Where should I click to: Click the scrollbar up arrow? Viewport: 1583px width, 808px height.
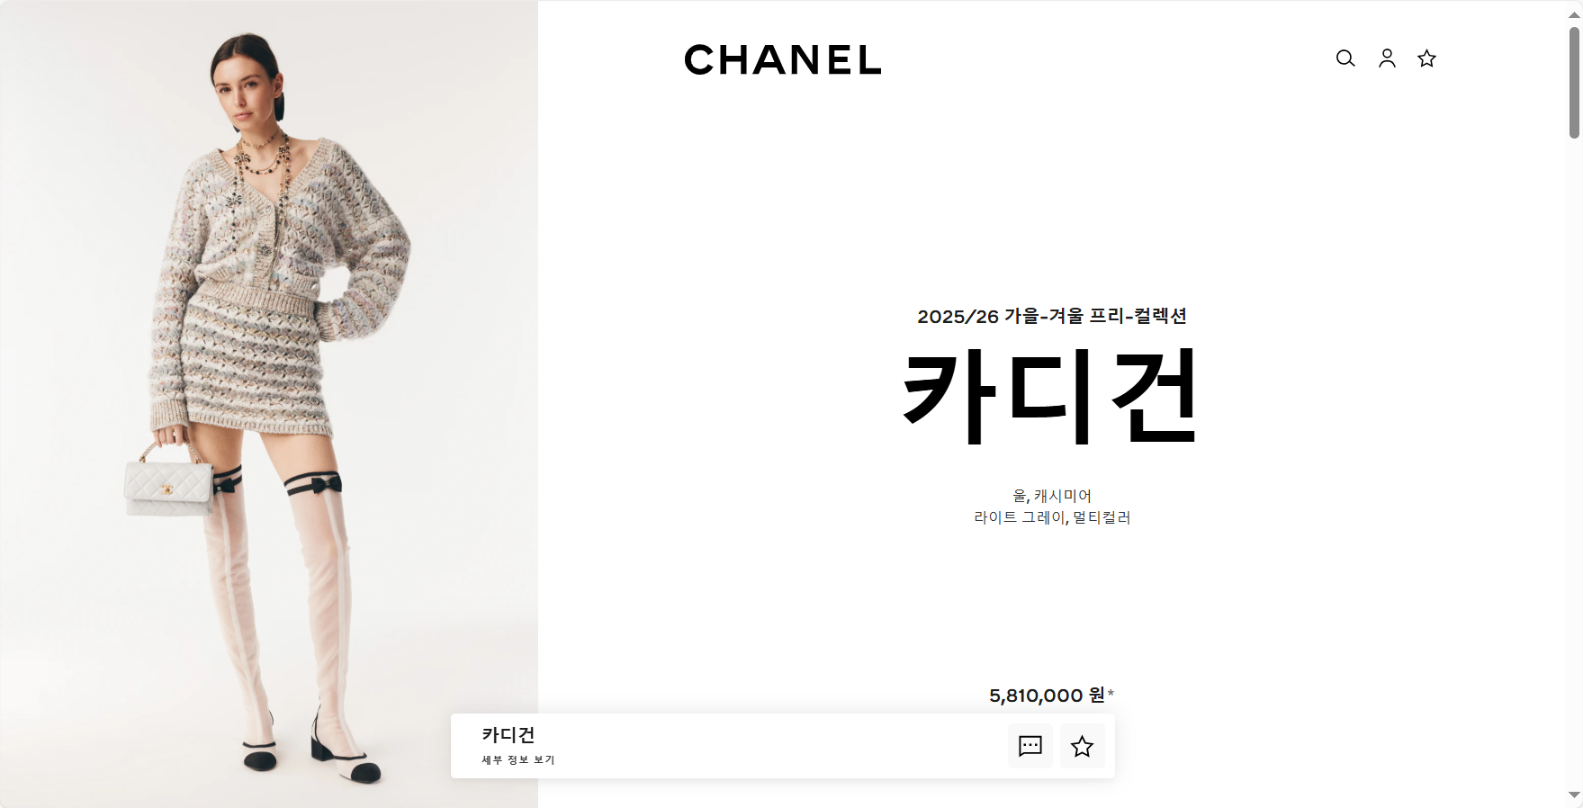pyautogui.click(x=1574, y=14)
